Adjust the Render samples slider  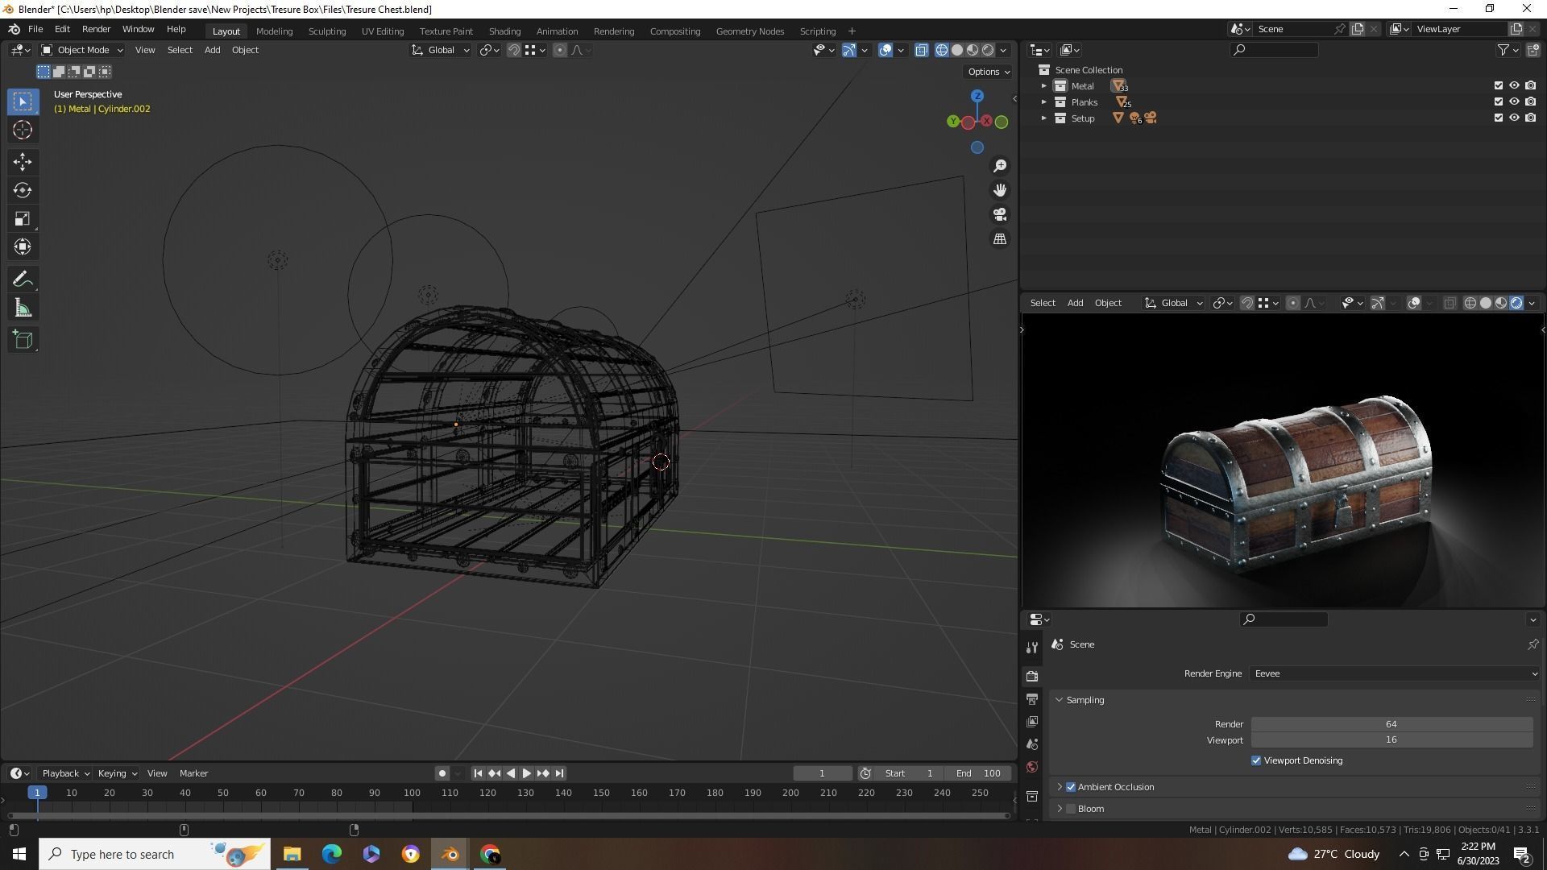(1391, 724)
